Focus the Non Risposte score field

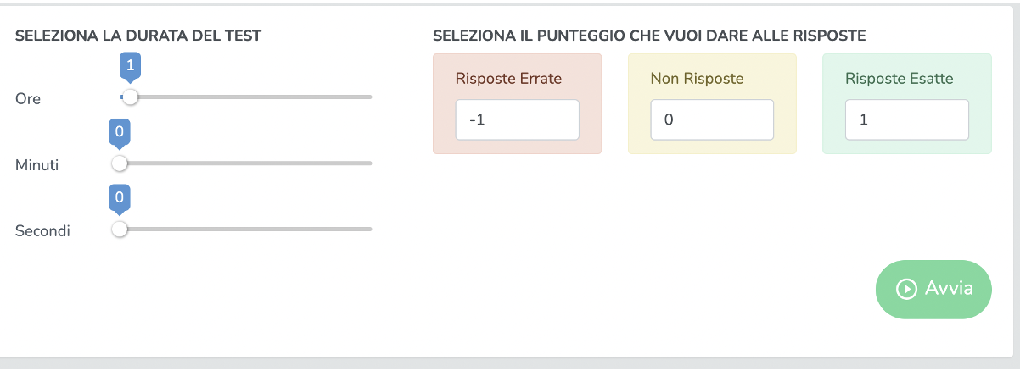coord(712,120)
